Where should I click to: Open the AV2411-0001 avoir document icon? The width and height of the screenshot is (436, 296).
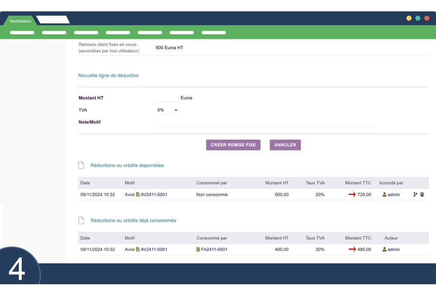coord(138,194)
